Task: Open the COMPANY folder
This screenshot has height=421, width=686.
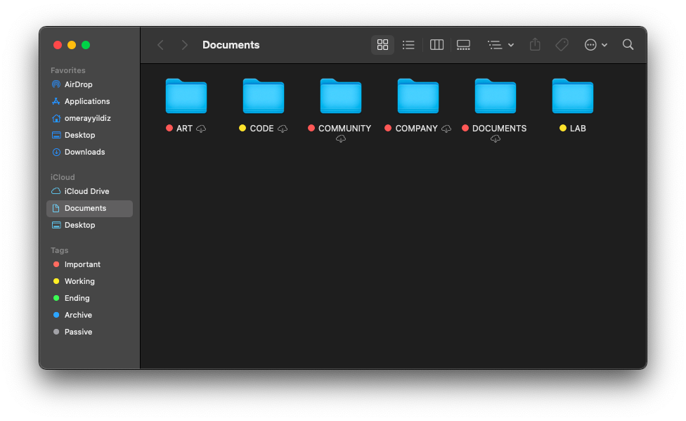Action: click(x=418, y=96)
